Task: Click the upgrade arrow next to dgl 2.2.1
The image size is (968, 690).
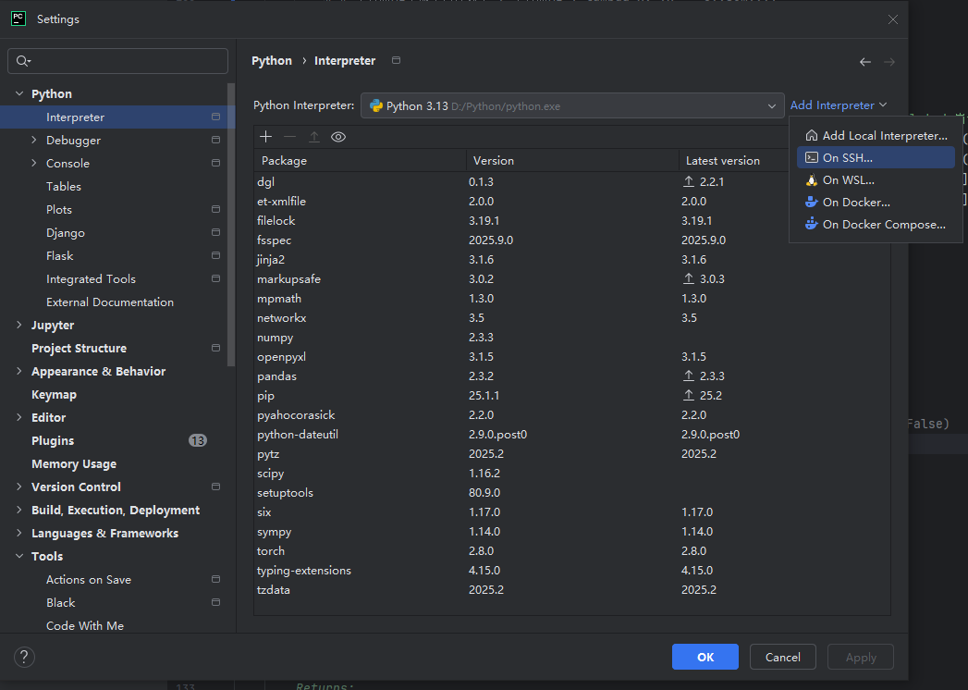Action: [688, 182]
